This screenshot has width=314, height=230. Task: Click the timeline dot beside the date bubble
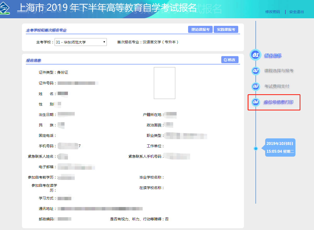pyautogui.click(x=255, y=148)
